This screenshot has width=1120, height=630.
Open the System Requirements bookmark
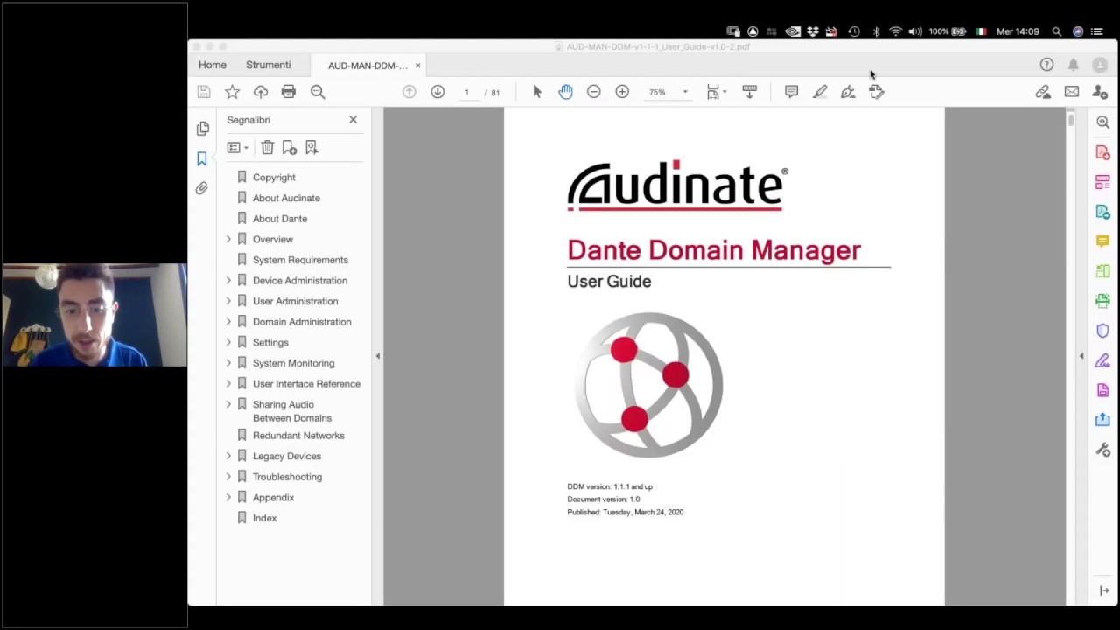[x=300, y=260]
